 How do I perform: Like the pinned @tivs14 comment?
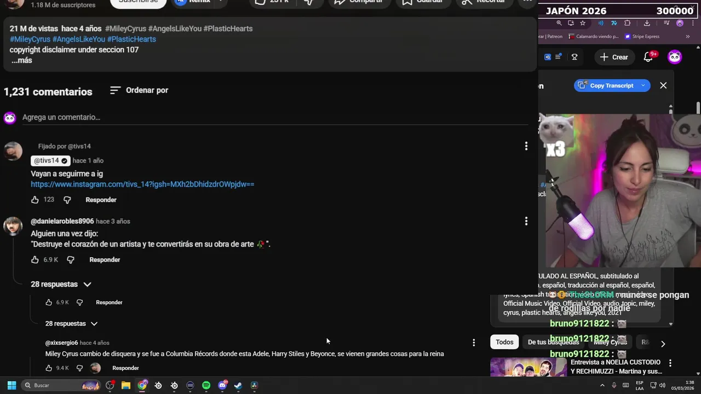35,200
